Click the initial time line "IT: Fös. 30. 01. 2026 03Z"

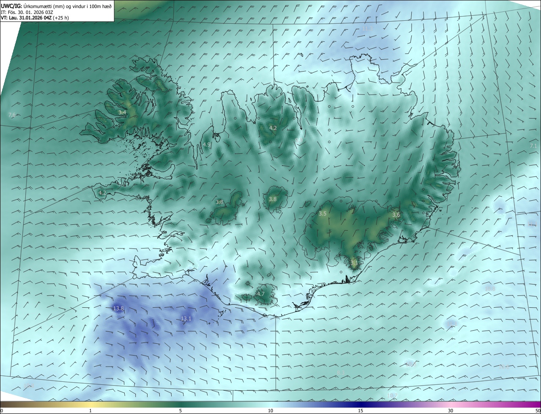click(27, 12)
